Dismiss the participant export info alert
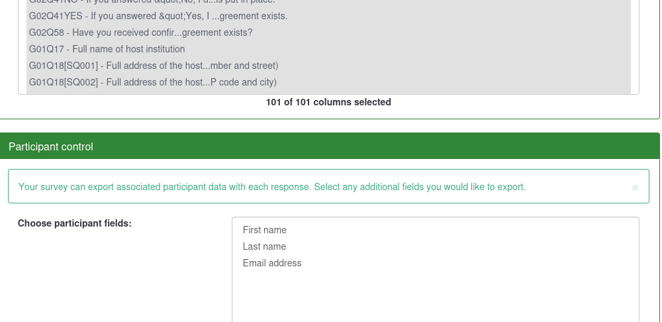Screen dimensions: 662x322 click(x=635, y=188)
